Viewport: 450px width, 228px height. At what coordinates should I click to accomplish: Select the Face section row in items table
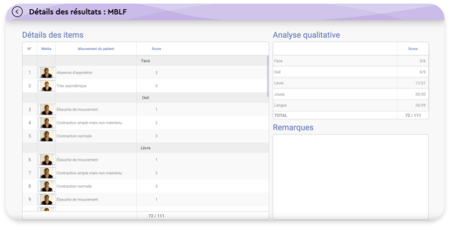coord(145,61)
